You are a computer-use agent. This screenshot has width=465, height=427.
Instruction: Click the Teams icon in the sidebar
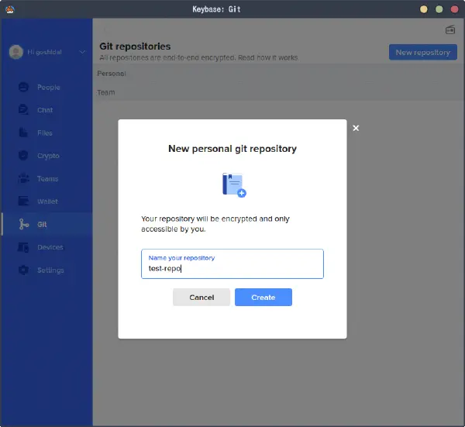[23, 178]
